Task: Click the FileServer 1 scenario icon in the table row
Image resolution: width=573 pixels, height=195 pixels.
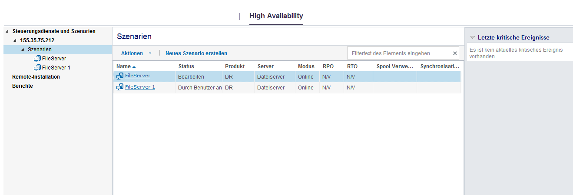Action: coord(120,87)
